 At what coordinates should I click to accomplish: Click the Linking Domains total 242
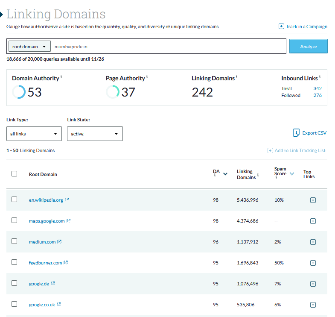[202, 92]
